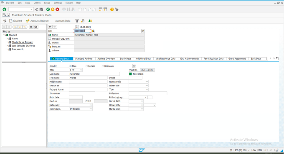Select Free search tree item
284x154 pixels.
pos(18,49)
